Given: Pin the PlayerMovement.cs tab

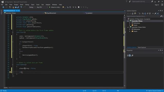Looking at the screenshot, I should (17, 11).
